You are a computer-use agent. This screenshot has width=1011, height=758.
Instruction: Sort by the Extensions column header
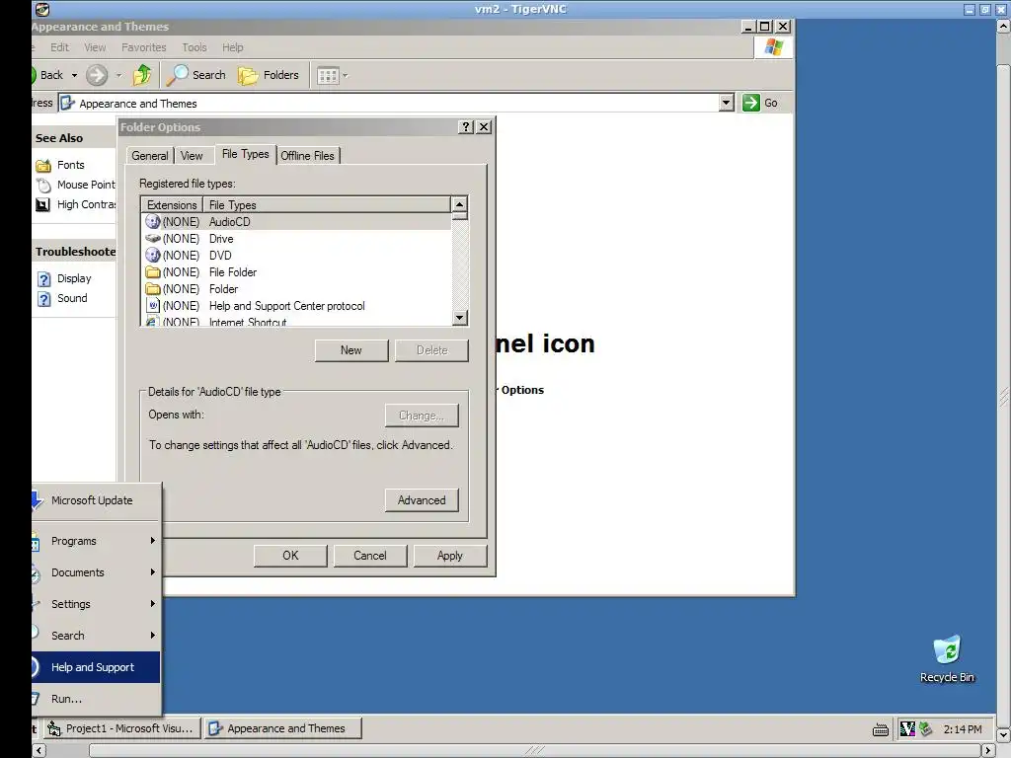172,205
